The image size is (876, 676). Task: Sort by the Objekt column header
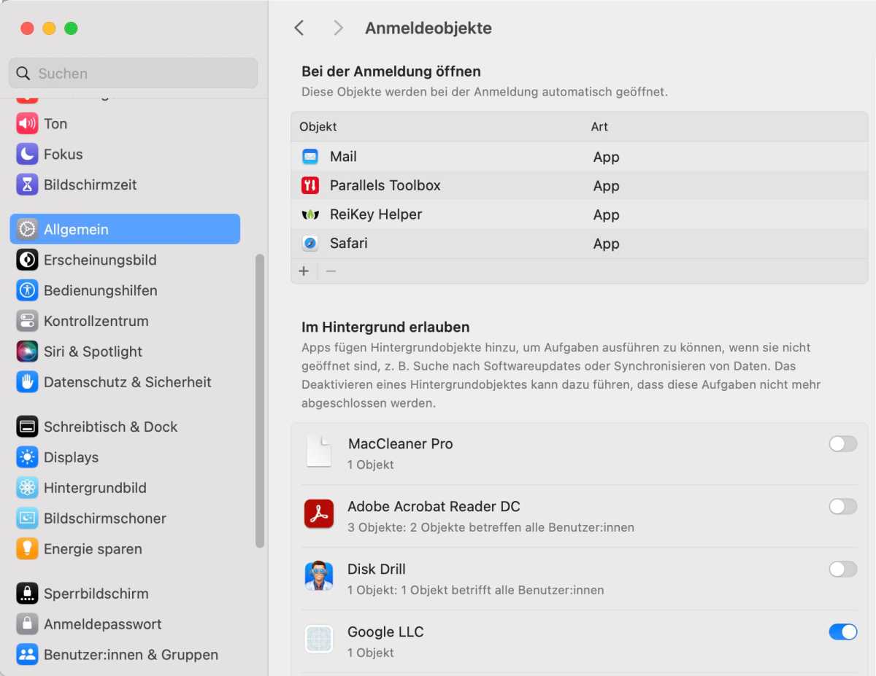point(318,126)
